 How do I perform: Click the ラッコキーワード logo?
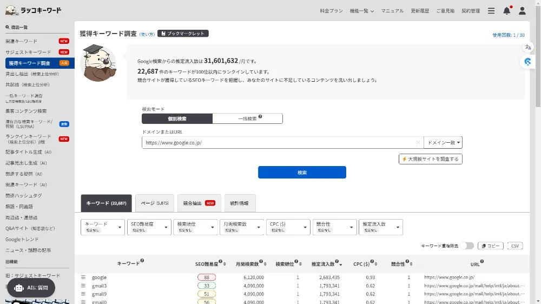point(33,10)
